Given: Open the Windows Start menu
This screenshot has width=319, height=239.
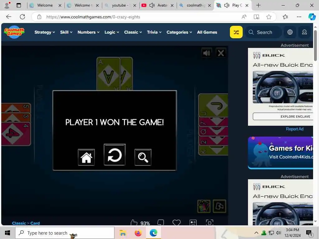Looking at the screenshot, I should [7, 233].
